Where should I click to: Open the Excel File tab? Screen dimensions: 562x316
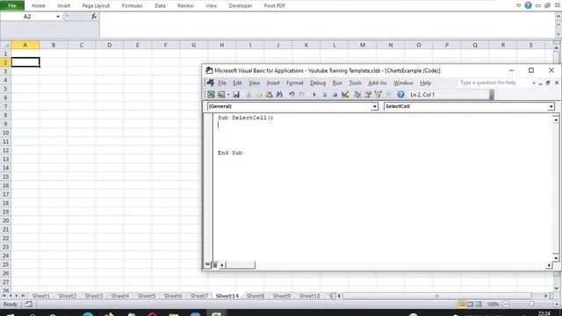coord(12,5)
